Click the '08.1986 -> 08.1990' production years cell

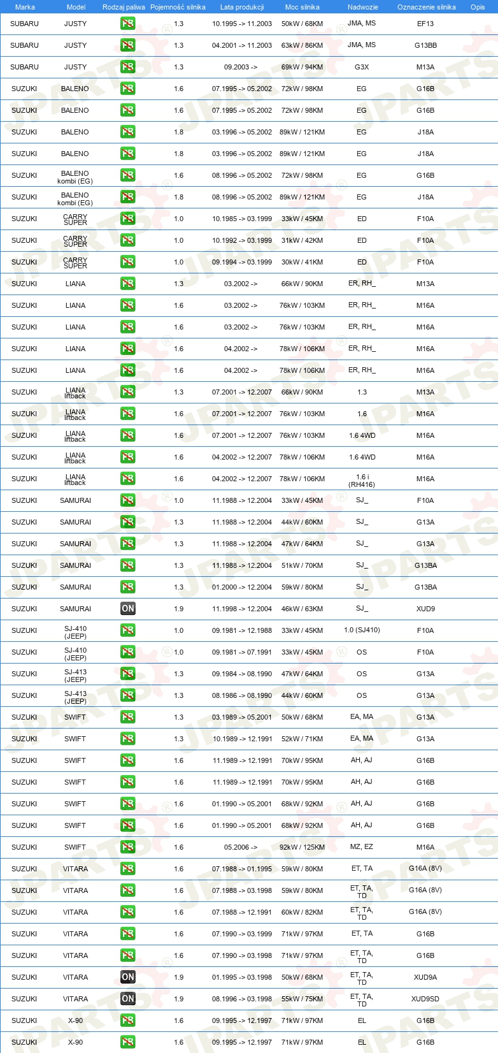tap(242, 695)
